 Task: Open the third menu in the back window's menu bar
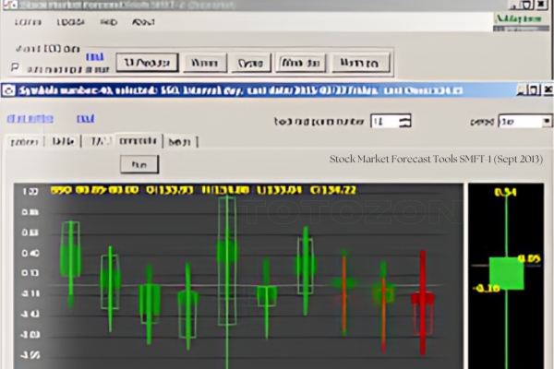pyautogui.click(x=108, y=22)
